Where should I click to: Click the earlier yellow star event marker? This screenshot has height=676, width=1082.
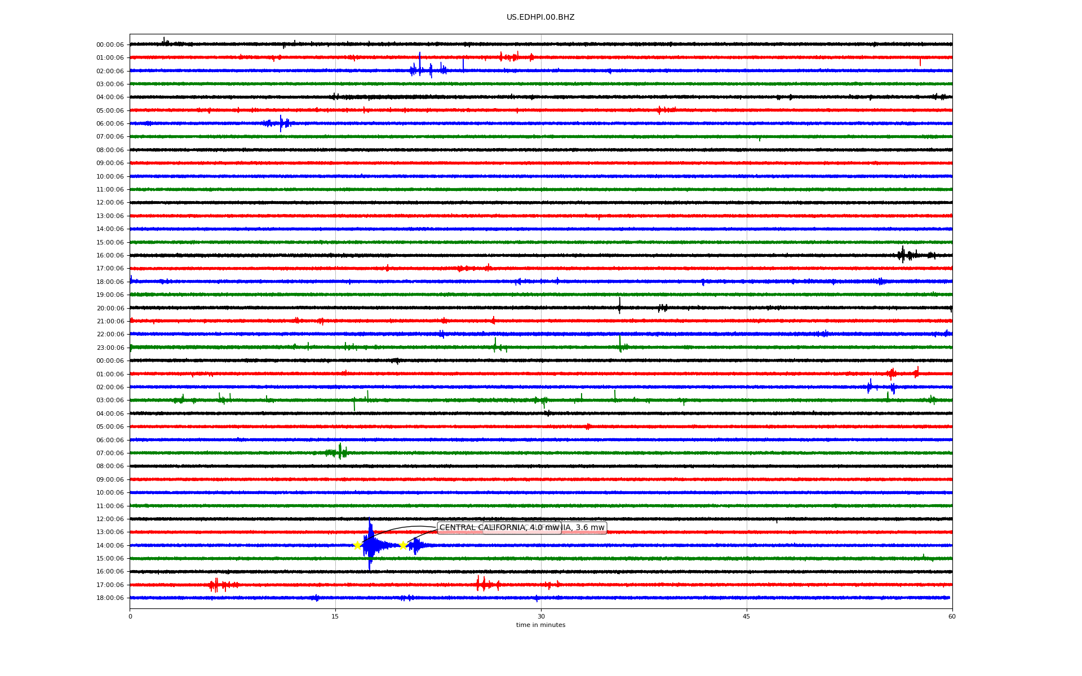(357, 545)
